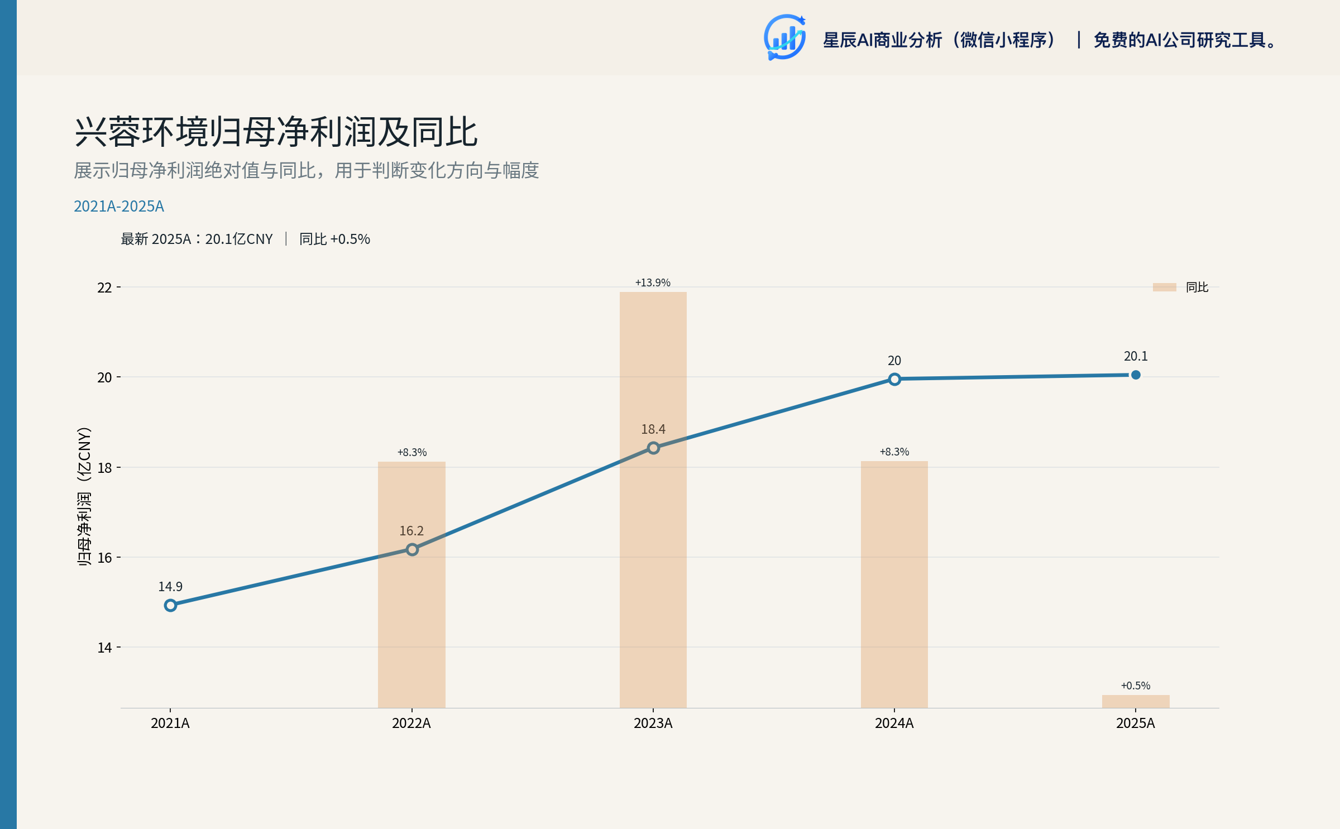Image resolution: width=1340 pixels, height=829 pixels.
Task: Click the 2024A line data point
Action: click(x=894, y=379)
